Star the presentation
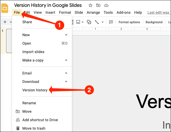 click(90, 5)
